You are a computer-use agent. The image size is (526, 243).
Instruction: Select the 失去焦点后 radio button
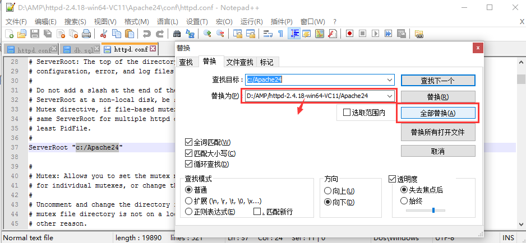(404, 190)
